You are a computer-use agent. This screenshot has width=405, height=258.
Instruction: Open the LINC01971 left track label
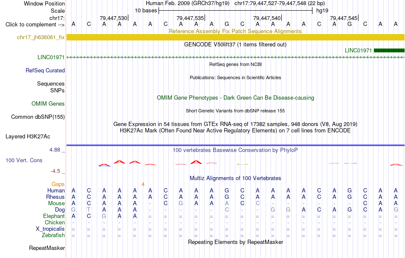pos(51,57)
